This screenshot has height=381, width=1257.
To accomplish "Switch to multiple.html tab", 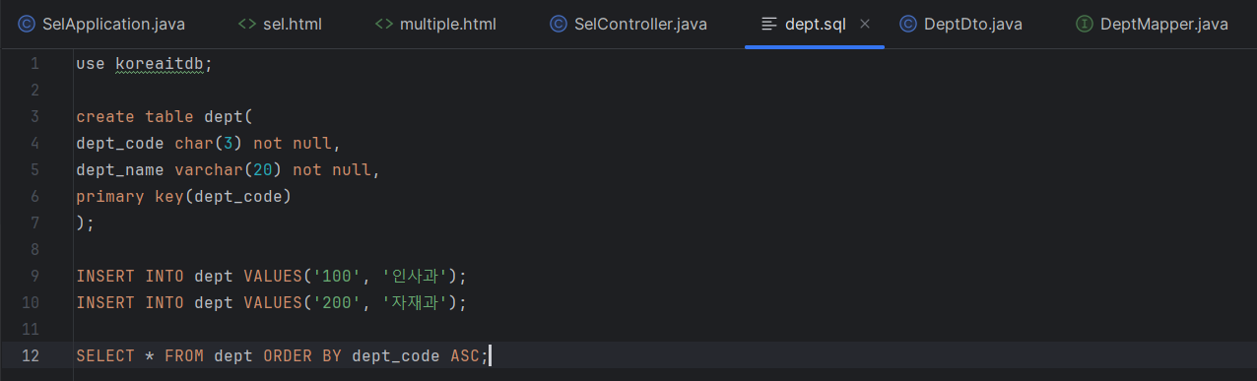I will (434, 24).
